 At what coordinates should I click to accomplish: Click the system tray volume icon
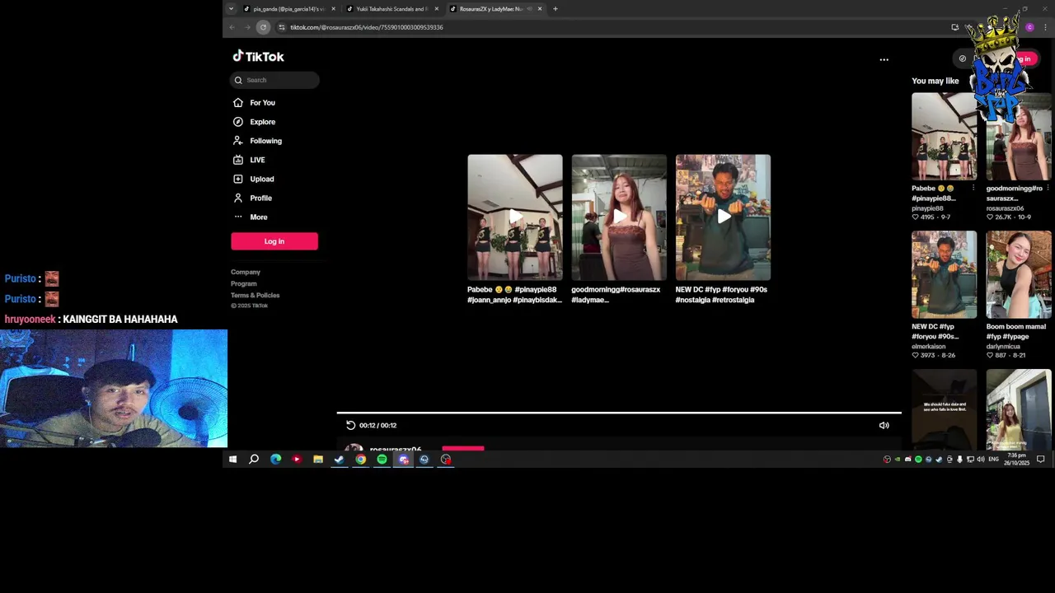980,460
